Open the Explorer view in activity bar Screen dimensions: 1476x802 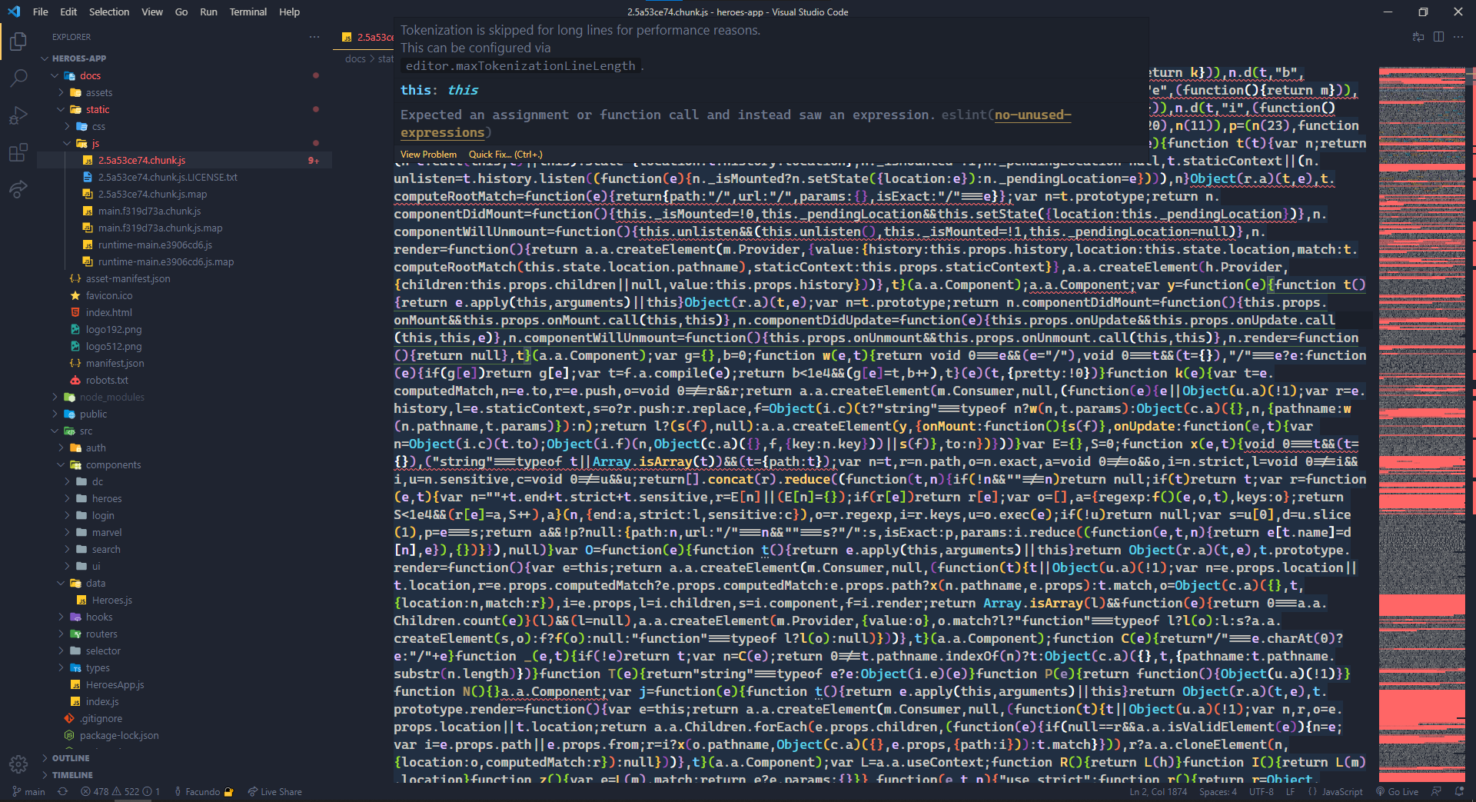(x=18, y=41)
